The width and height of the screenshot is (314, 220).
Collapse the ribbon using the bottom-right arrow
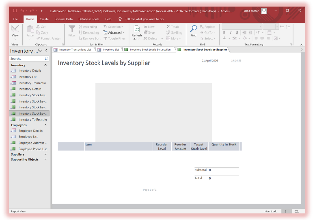[x=301, y=45]
